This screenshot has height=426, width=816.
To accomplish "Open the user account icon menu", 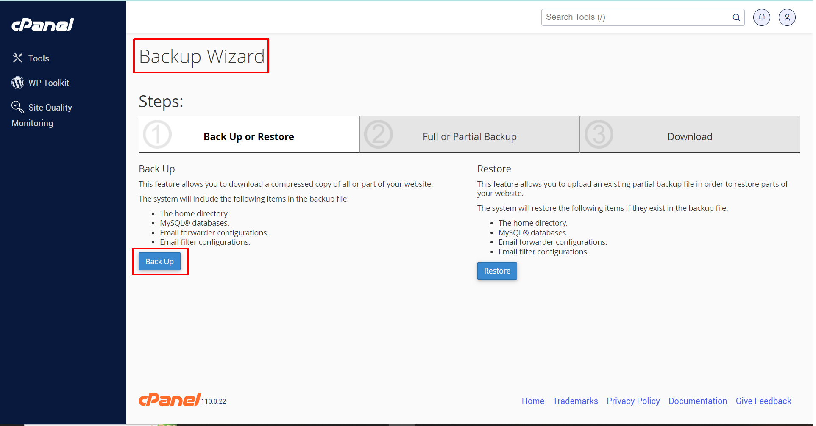I will 787,17.
